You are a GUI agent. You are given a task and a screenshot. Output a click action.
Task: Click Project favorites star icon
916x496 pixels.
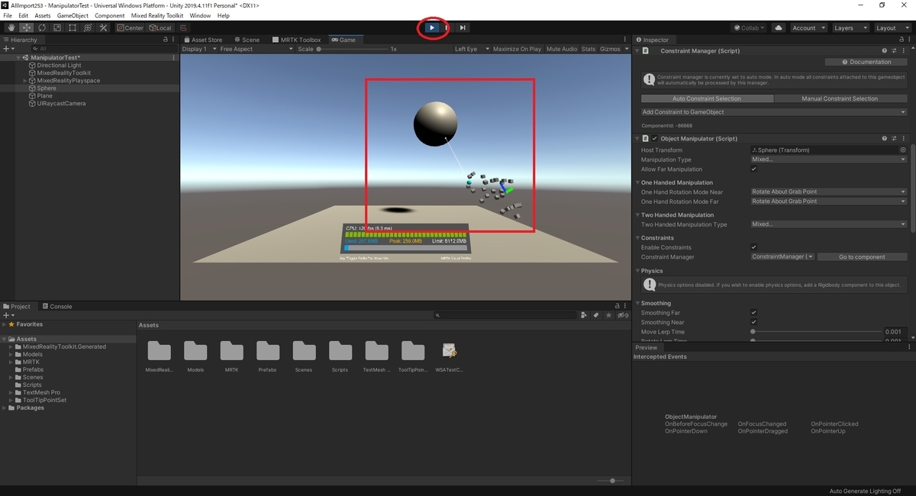(x=608, y=314)
